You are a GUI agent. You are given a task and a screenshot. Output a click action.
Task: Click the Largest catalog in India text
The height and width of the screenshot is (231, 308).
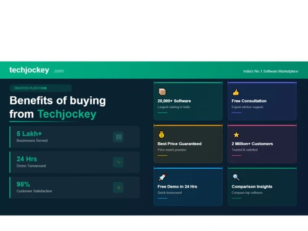coord(174,107)
